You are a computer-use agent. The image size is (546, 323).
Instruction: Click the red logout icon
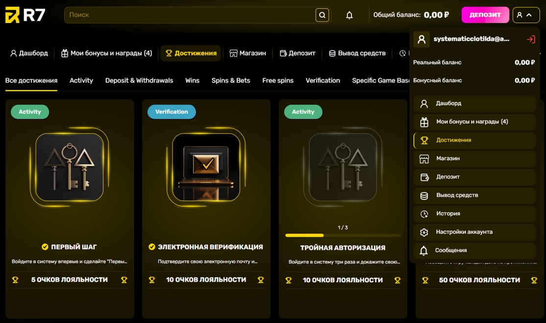coord(531,39)
